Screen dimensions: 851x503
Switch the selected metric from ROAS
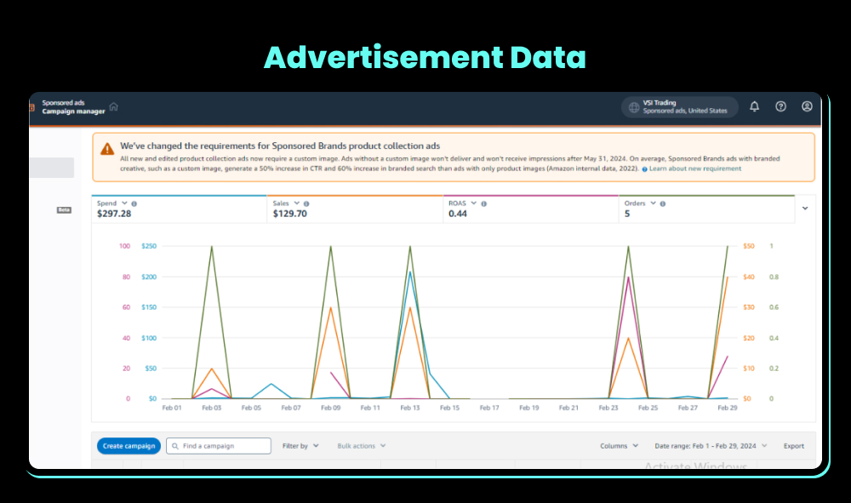pos(472,203)
